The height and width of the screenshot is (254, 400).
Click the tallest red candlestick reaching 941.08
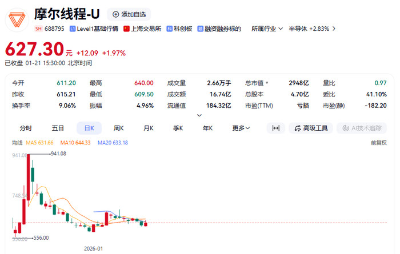pos(29,177)
